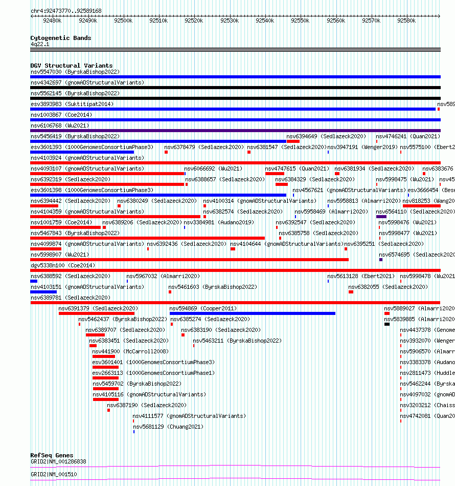
Task: Open nsv6381547 (Sedlazeck2020) label
Action: coord(287,147)
